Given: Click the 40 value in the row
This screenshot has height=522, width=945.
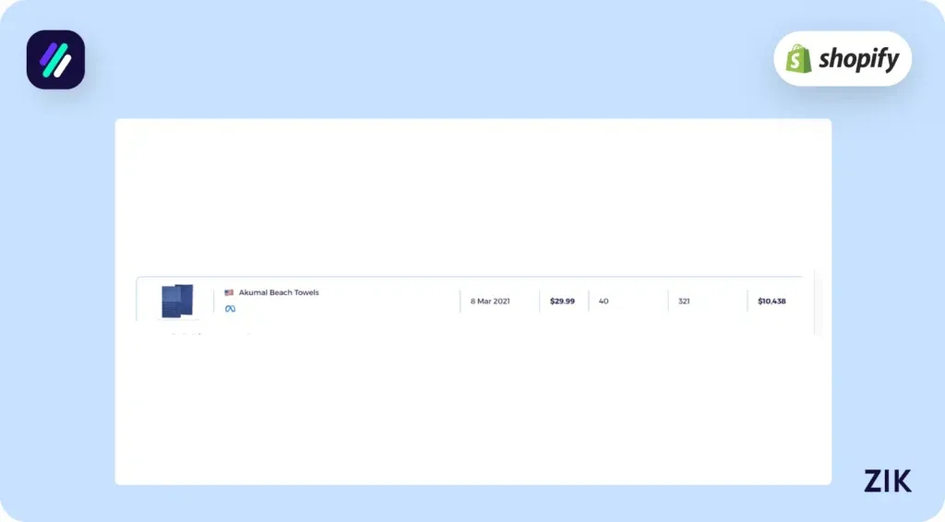Looking at the screenshot, I should 604,302.
